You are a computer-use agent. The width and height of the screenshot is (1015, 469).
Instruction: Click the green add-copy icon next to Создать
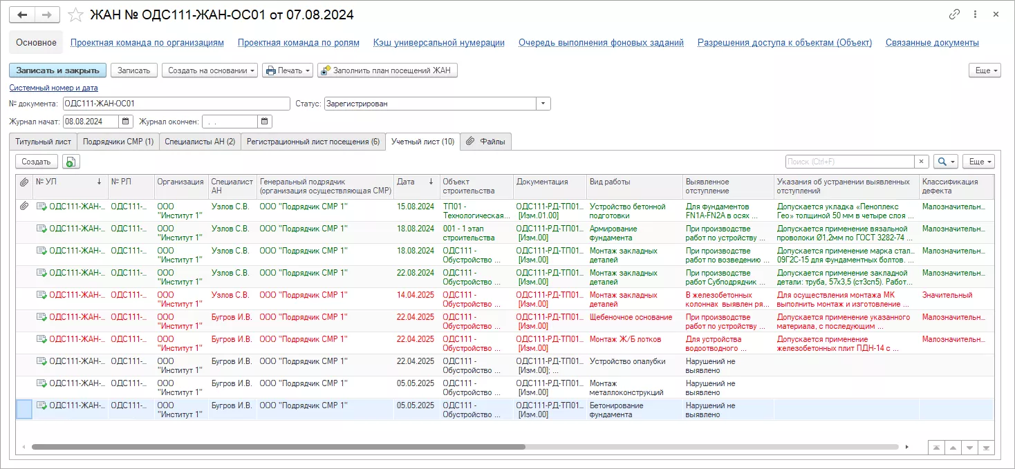pyautogui.click(x=71, y=162)
